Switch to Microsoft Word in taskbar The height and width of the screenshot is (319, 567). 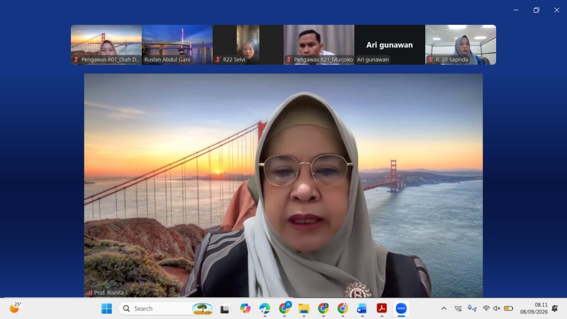362,308
